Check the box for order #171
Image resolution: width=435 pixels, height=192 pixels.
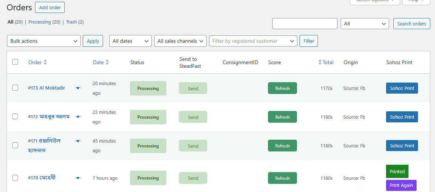click(x=15, y=145)
